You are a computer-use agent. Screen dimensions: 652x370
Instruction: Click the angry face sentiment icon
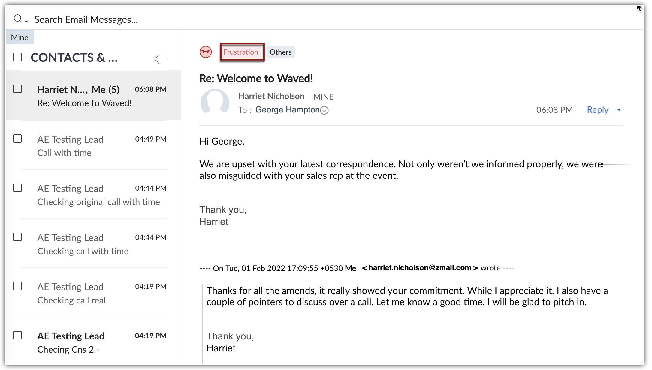pyautogui.click(x=206, y=52)
